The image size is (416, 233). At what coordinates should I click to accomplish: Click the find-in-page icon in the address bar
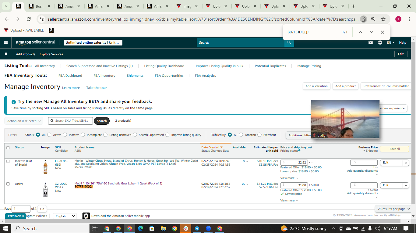(363, 19)
